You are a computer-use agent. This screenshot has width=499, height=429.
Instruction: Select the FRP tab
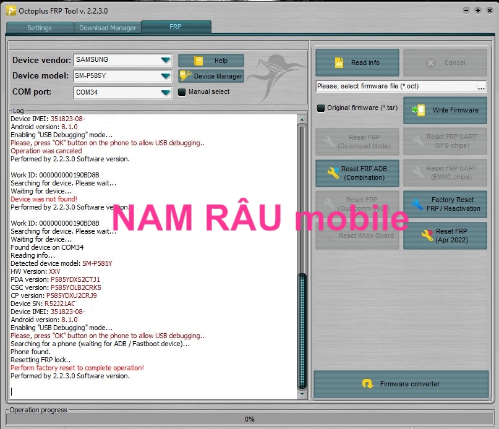coord(176,27)
